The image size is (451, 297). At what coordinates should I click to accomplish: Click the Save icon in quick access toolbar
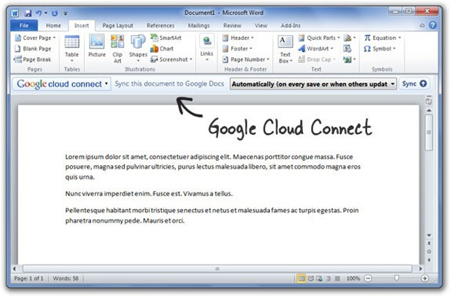(x=28, y=13)
